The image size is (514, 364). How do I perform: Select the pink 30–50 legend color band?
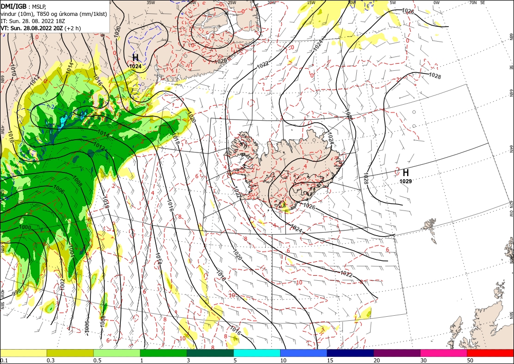[x=444, y=353]
